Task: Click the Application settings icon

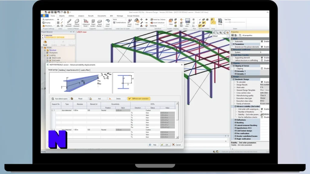Action: [43, 20]
